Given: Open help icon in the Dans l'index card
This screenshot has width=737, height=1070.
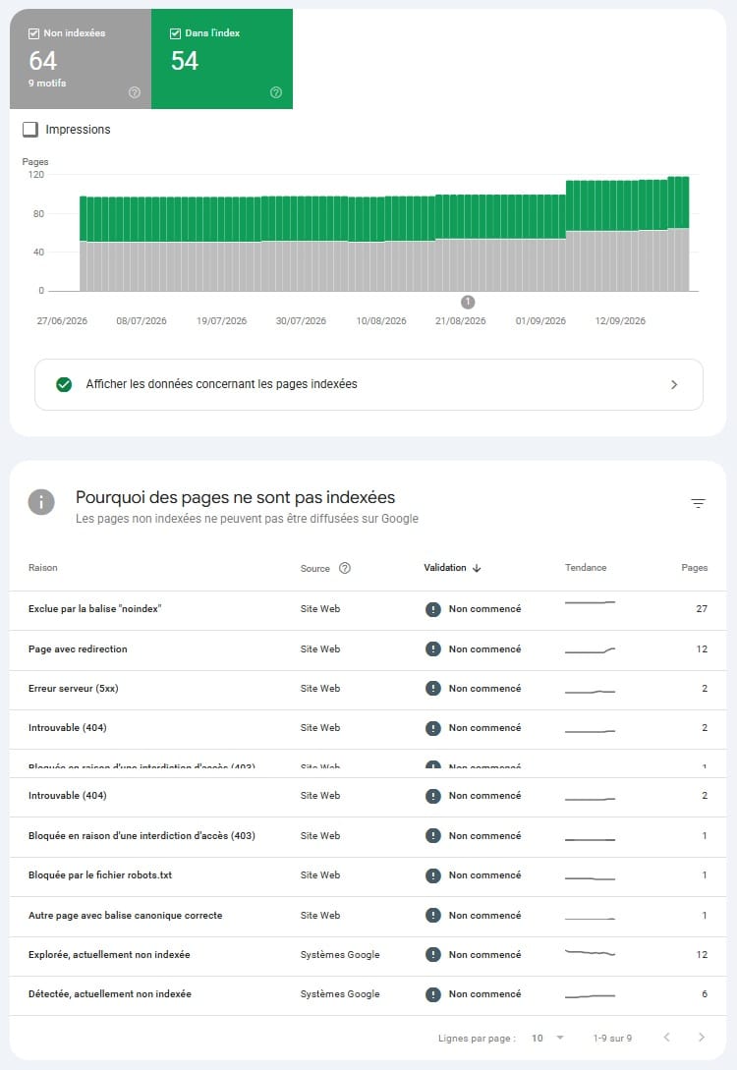Looking at the screenshot, I should pyautogui.click(x=276, y=92).
